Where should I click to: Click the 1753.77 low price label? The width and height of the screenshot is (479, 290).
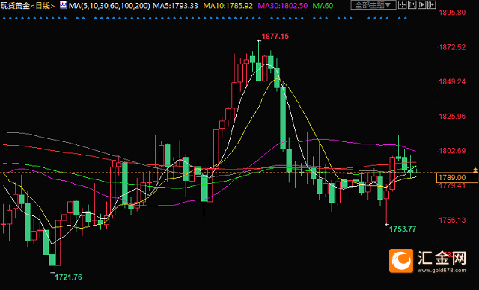pos(403,229)
